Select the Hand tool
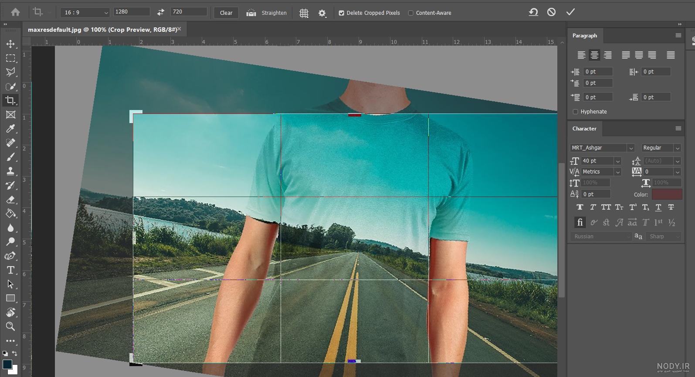 (x=10, y=312)
